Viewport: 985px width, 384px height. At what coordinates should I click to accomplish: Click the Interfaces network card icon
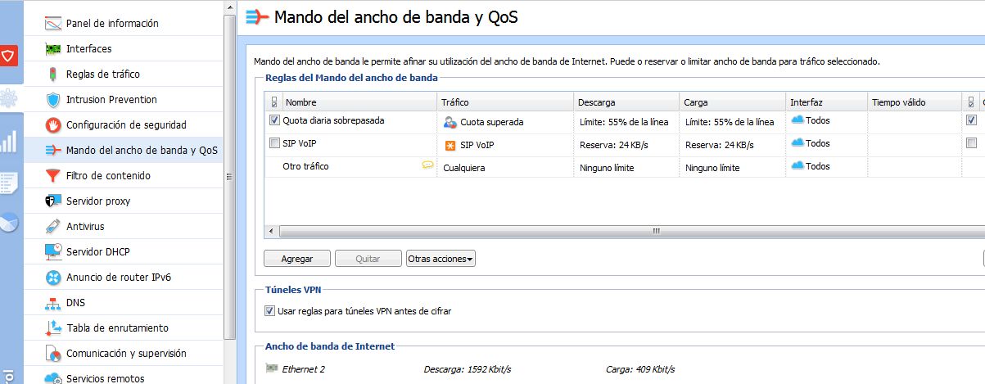(x=53, y=49)
